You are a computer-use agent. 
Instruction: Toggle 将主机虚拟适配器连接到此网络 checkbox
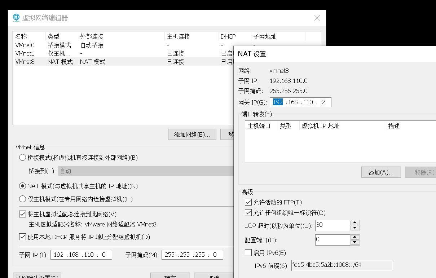(x=22, y=214)
